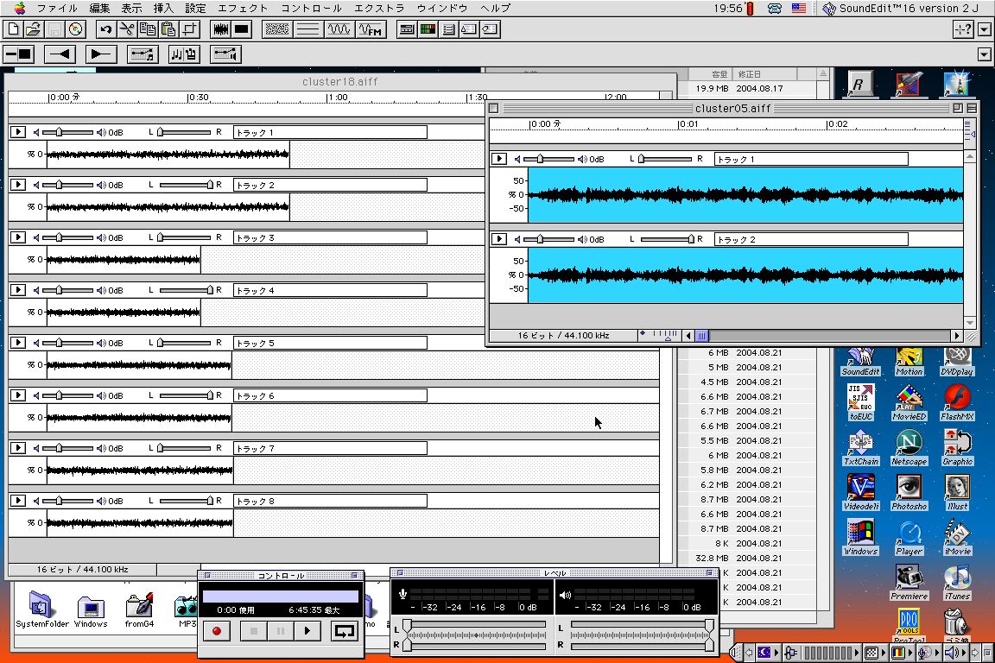
Task: Click the horizontal lines toolbar icon
Action: tap(308, 29)
